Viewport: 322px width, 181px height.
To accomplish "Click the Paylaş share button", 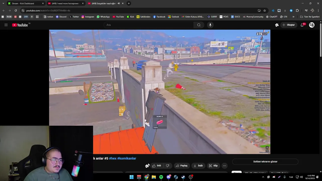I will 182,166.
